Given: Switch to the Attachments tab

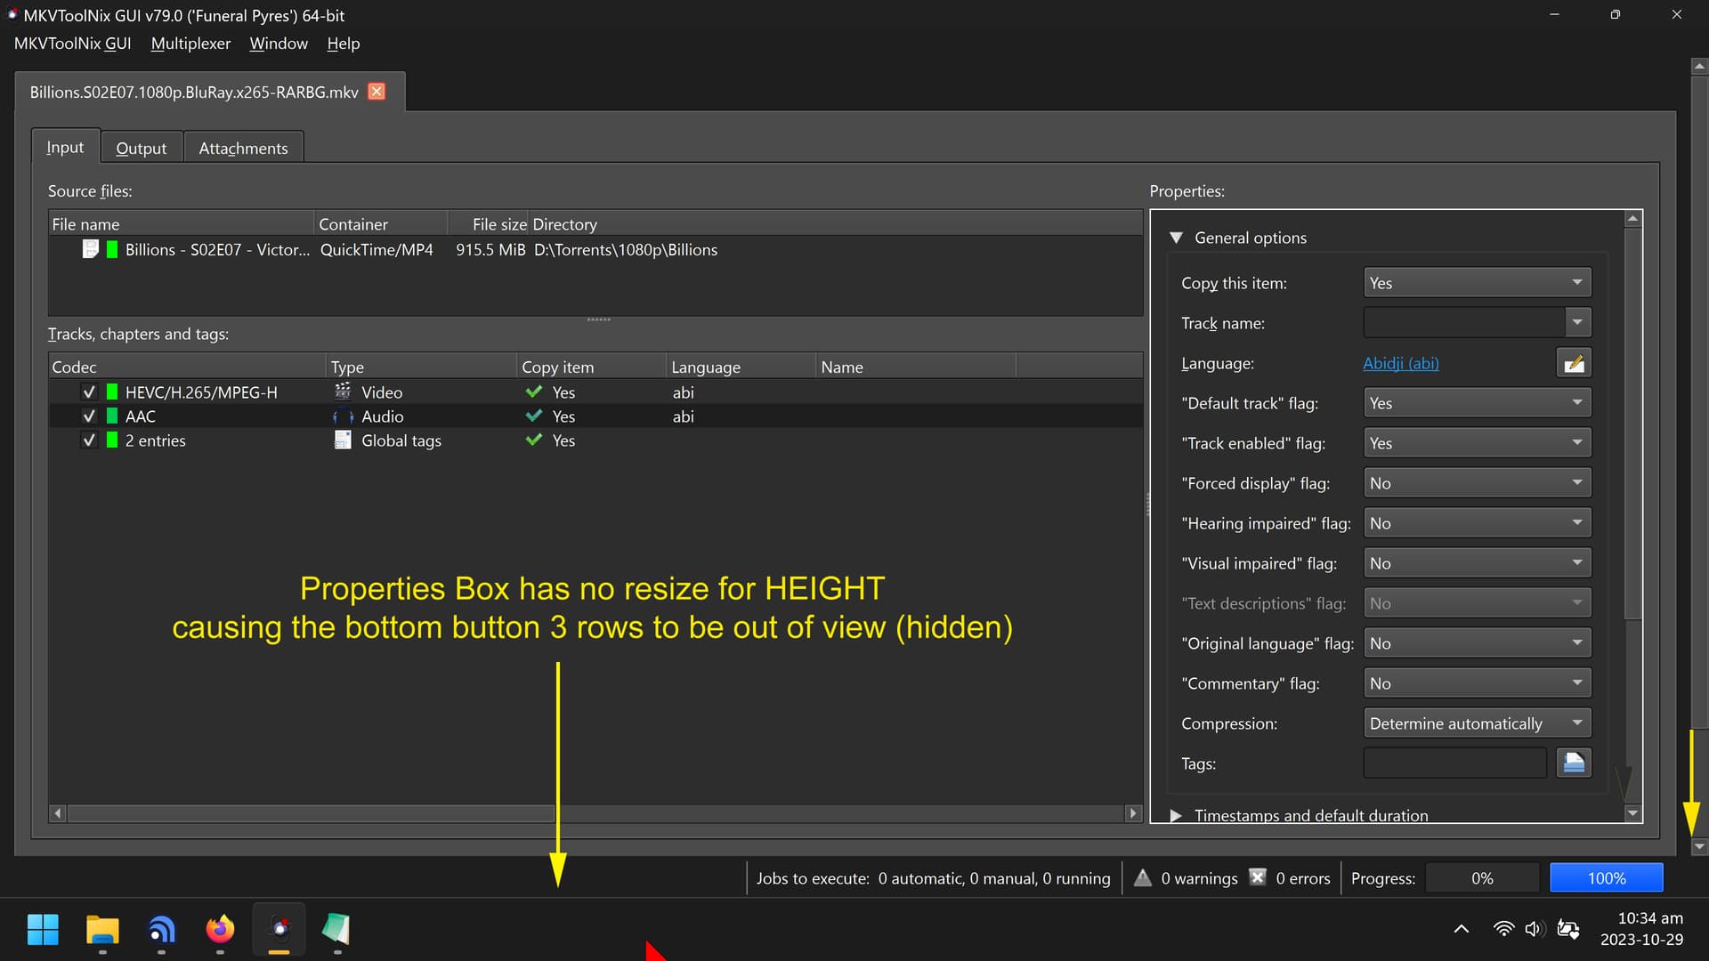Looking at the screenshot, I should [x=243, y=148].
